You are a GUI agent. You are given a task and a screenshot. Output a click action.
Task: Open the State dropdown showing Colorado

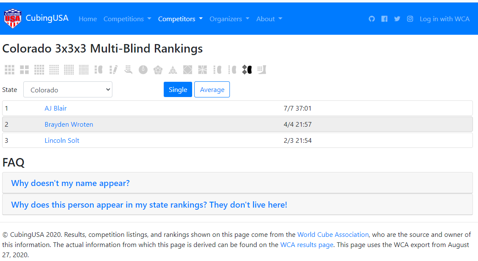click(x=68, y=89)
